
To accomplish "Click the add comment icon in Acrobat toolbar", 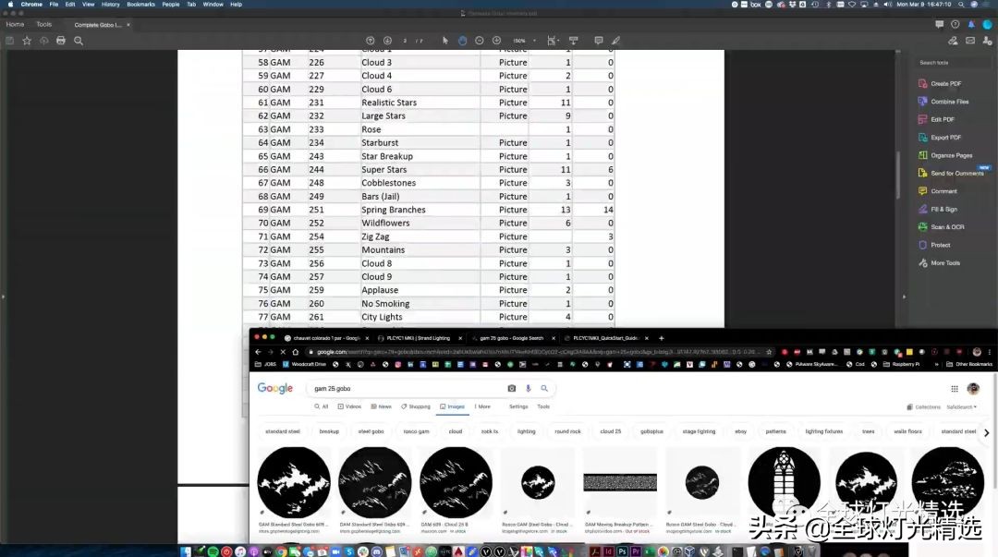I will coord(598,40).
